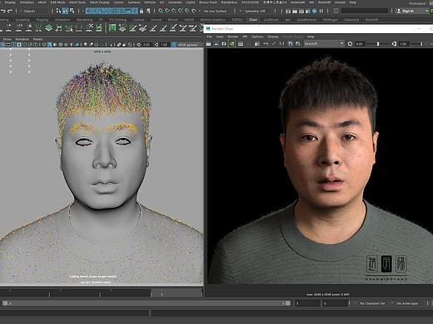Toggle Snap to curves magnet icon

(167, 11)
